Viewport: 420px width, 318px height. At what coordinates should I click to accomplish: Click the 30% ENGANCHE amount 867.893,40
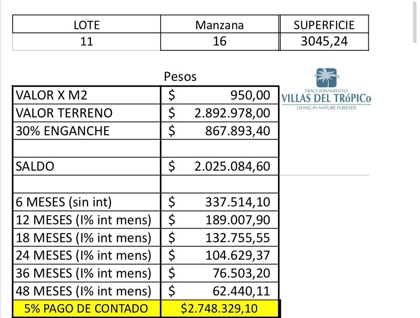pyautogui.click(x=237, y=131)
